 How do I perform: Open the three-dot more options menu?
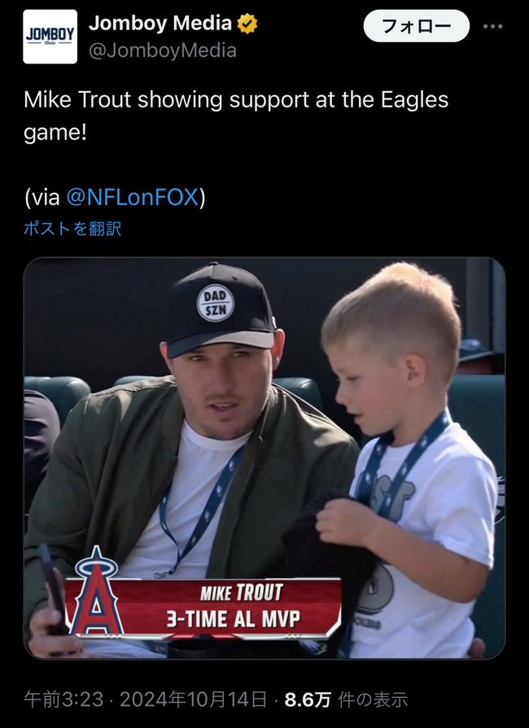pyautogui.click(x=492, y=26)
